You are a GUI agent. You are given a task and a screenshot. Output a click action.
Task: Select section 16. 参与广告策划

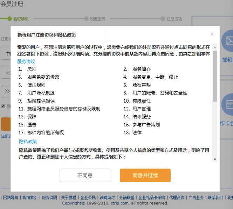point(142,125)
